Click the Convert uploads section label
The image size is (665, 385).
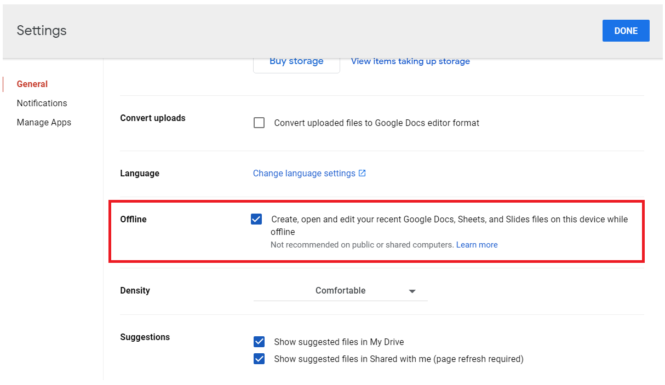pos(153,118)
